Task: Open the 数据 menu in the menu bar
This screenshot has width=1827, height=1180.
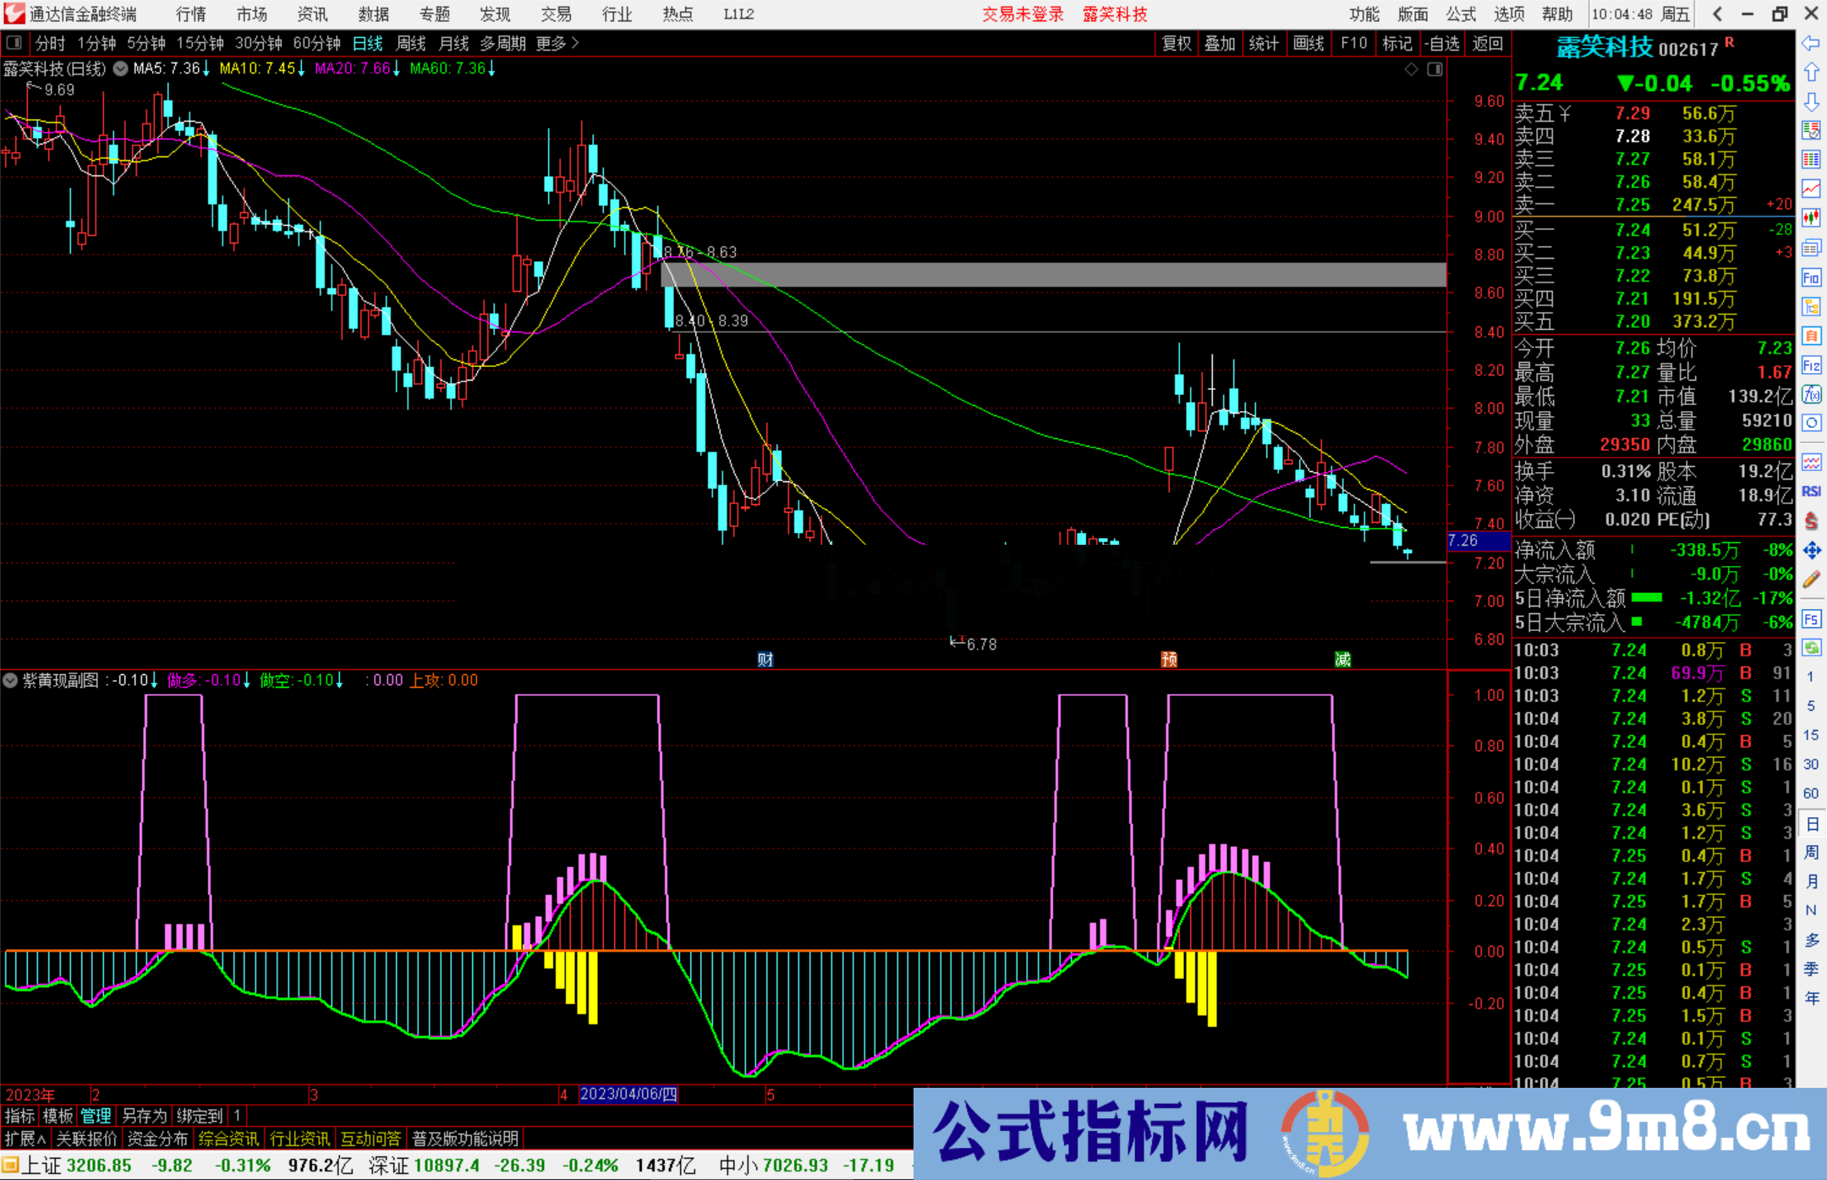Action: click(372, 14)
